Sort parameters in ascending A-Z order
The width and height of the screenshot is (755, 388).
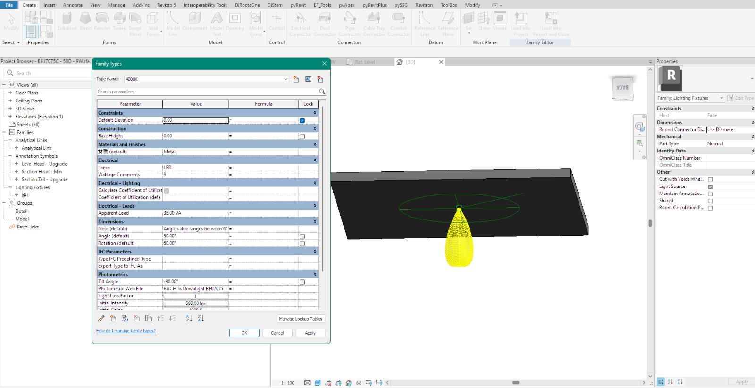pyautogui.click(x=189, y=319)
